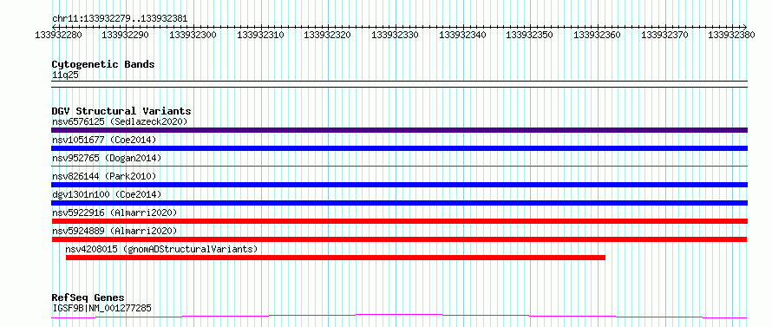Click the shorter red nsv4208015 variant bar
Viewport: 772px width, 327px height.
[x=336, y=258]
